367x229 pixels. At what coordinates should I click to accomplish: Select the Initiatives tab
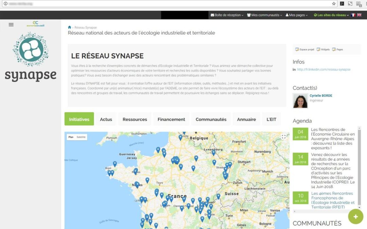79,119
